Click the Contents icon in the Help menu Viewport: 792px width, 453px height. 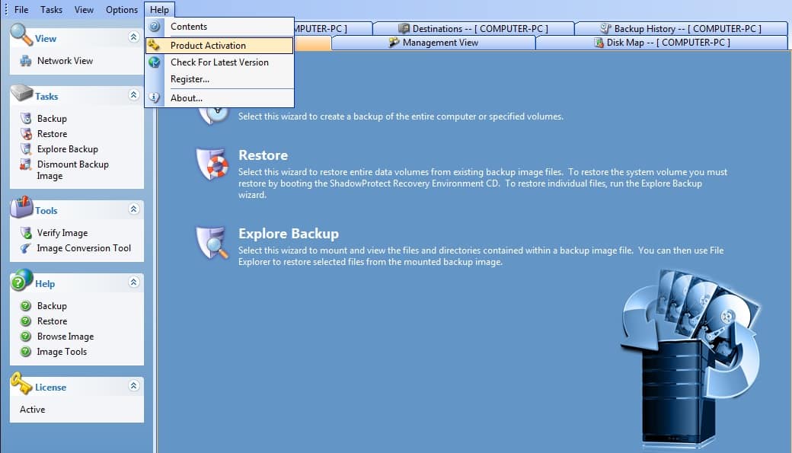[x=156, y=26]
